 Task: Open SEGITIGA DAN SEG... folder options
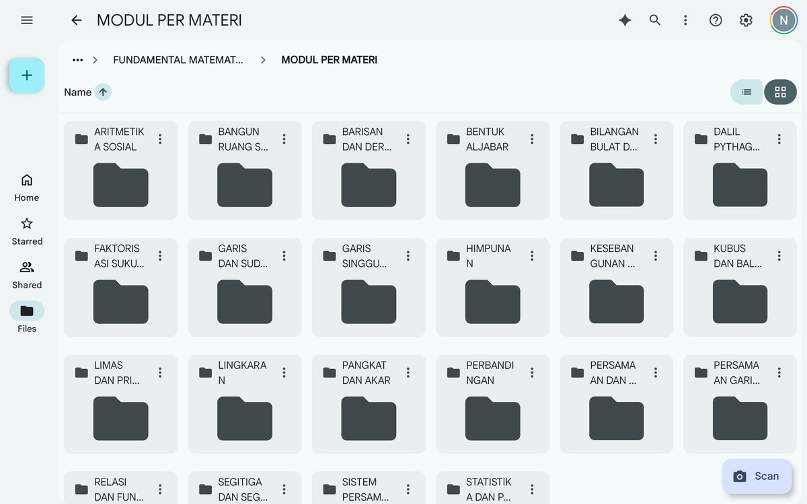[284, 490]
